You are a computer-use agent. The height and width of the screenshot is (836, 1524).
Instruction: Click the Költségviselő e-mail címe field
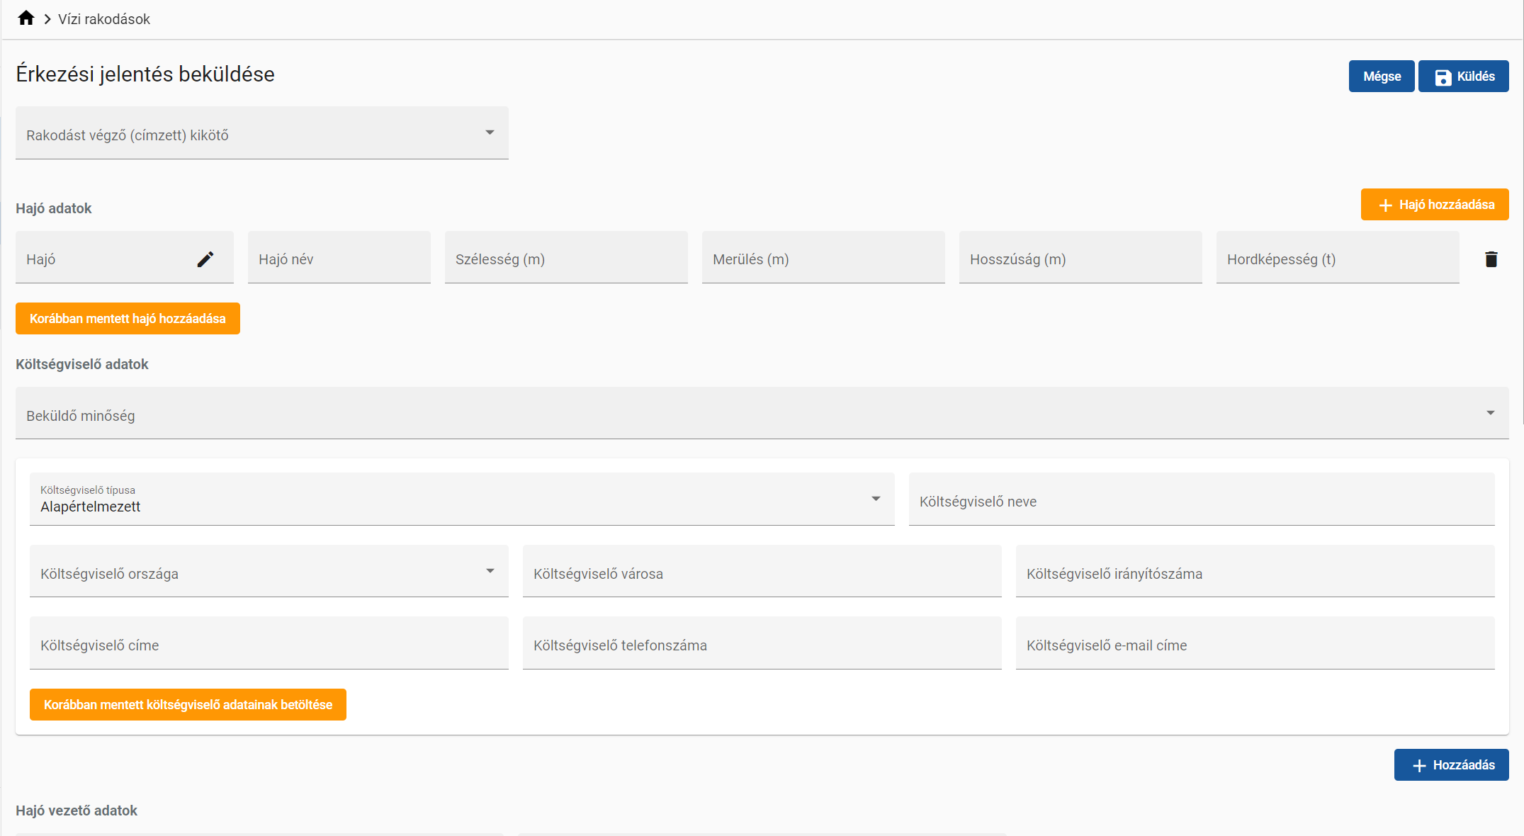tap(1254, 645)
